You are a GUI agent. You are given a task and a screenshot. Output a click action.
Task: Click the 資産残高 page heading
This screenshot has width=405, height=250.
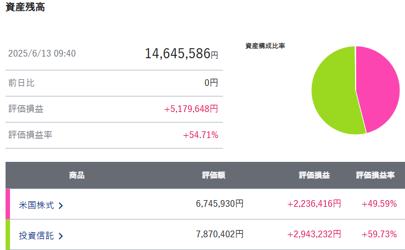coord(25,8)
